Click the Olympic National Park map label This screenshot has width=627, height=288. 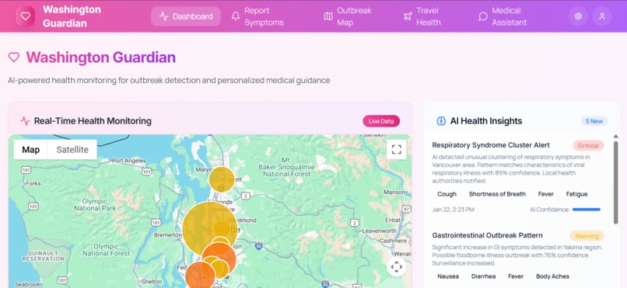[x=95, y=205]
